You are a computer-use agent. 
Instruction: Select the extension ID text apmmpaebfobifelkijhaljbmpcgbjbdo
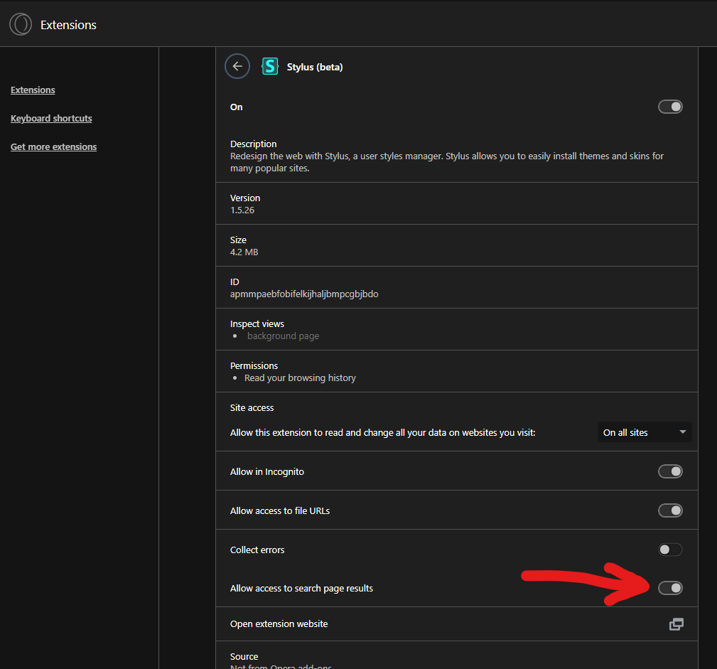pos(304,294)
